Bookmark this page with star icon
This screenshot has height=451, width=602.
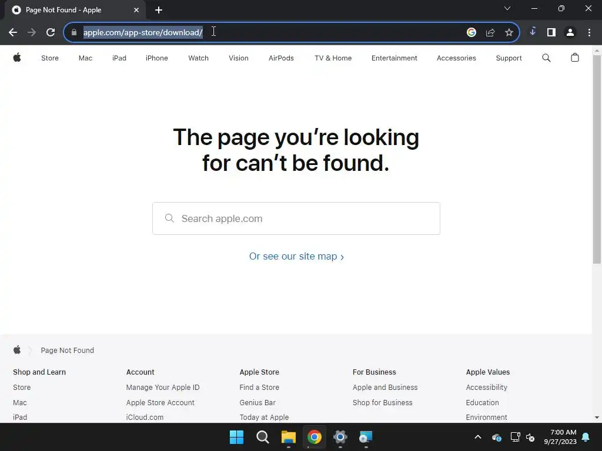pyautogui.click(x=509, y=32)
